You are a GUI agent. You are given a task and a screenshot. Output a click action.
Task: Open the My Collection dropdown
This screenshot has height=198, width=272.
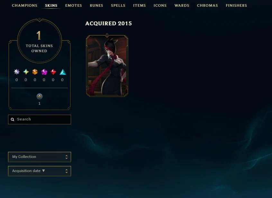coord(40,157)
